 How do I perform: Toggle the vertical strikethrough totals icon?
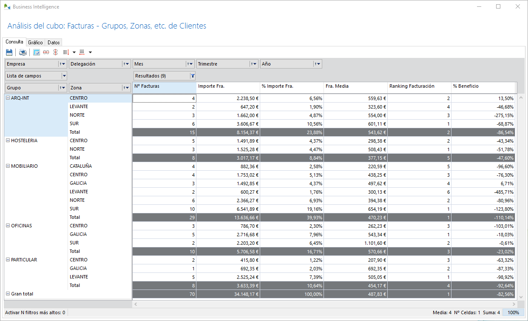(x=55, y=52)
